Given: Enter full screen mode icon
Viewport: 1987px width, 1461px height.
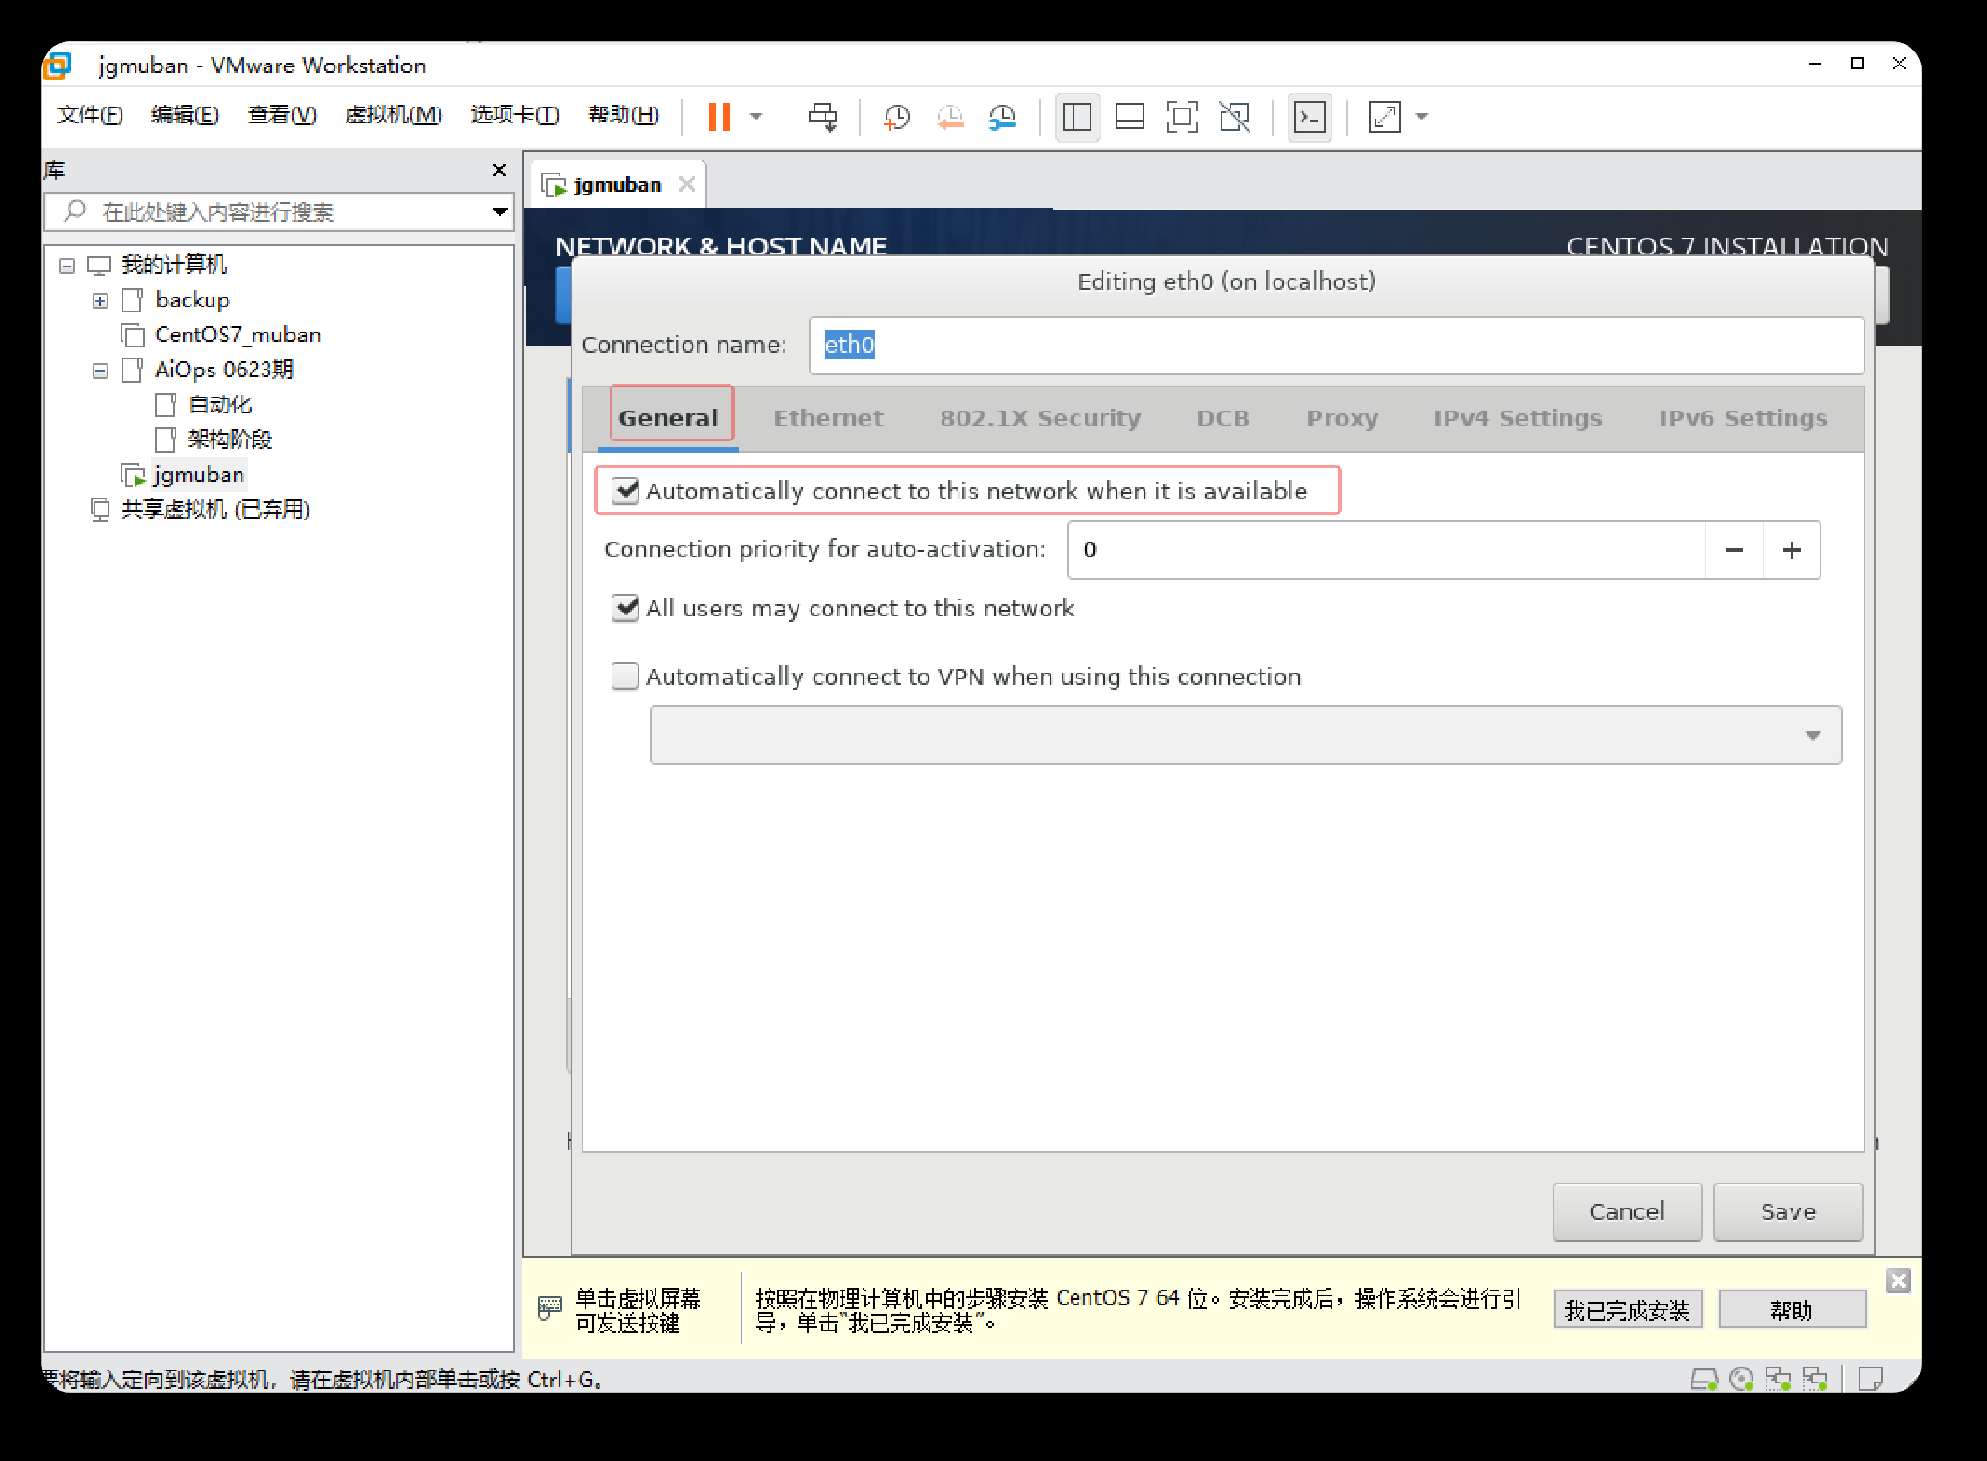Looking at the screenshot, I should [x=1182, y=117].
